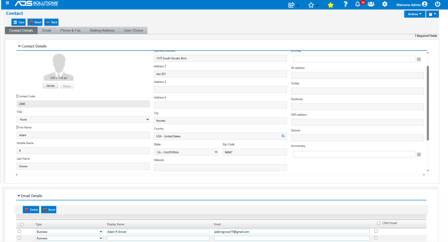Delete selected email rows
The width and height of the screenshot is (448, 242).
click(x=31, y=210)
